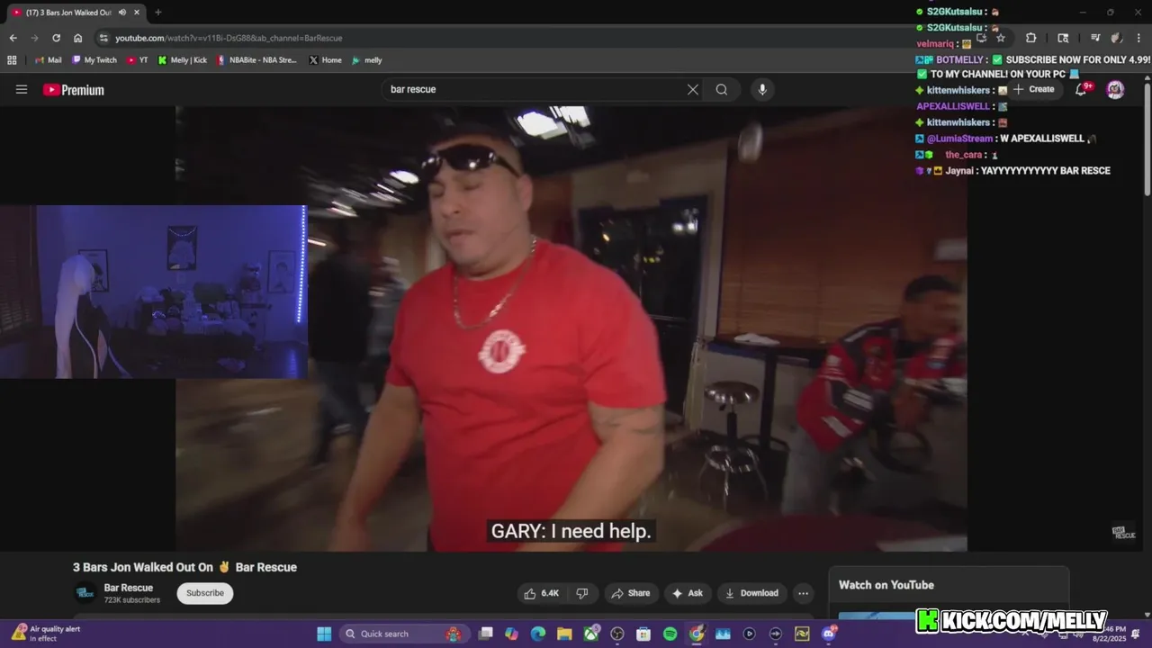Open the Bar Rescue channel avatar
The image size is (1152, 648).
coord(85,592)
